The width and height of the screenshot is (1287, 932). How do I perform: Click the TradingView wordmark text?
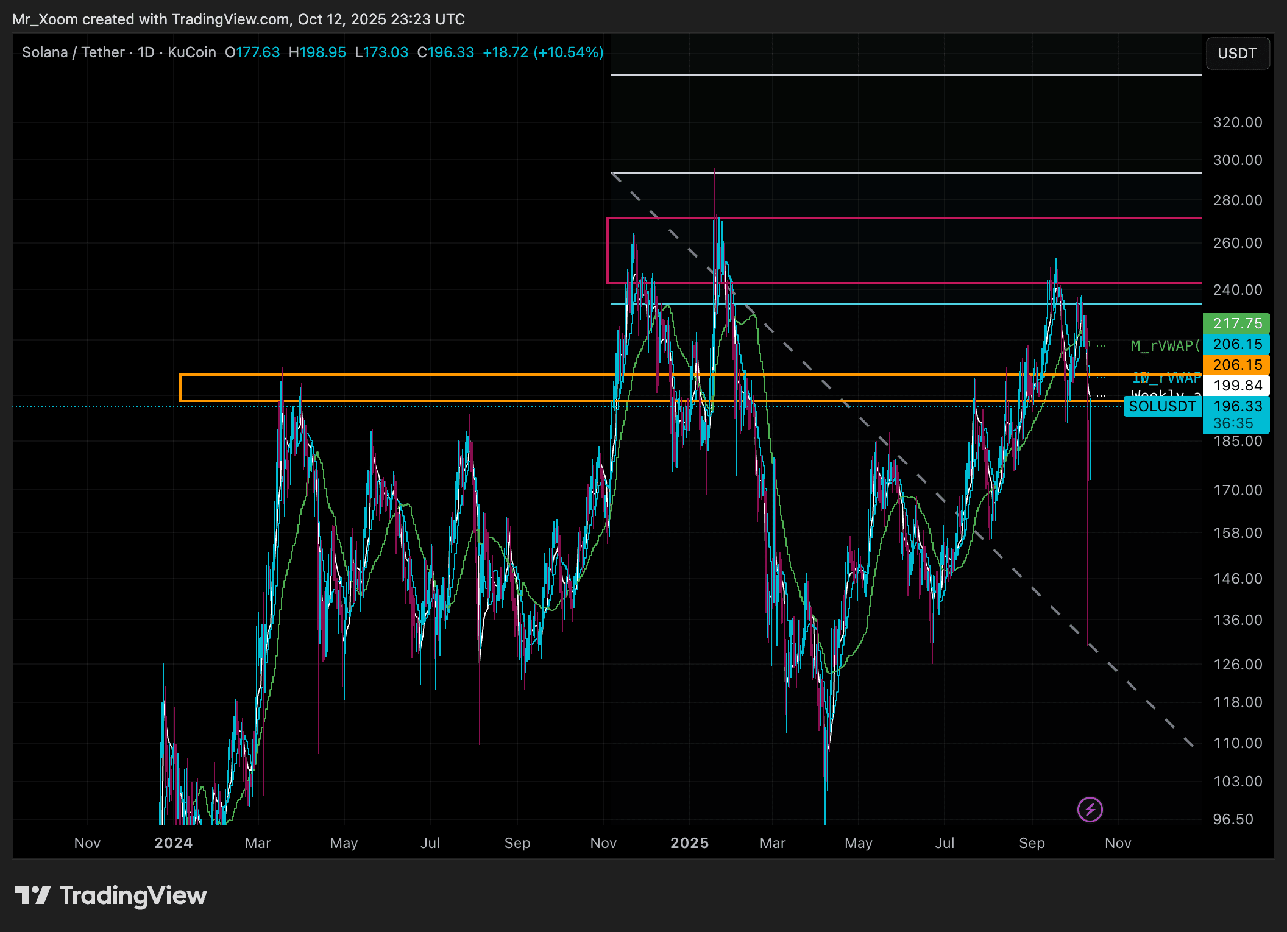[133, 895]
